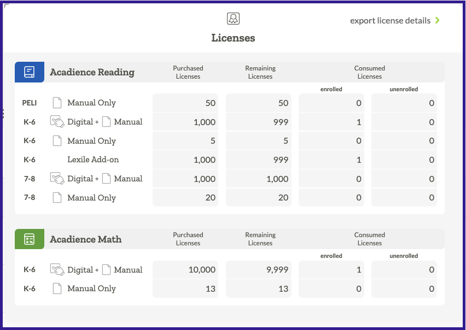Click the Manual Only document icon beside PELI
Viewport: 466px width, 330px height.
(x=57, y=102)
